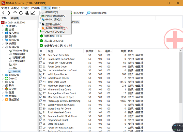Image resolution: width=183 pixels, height=132 pixels.
Task: Switch to the 收藏夹 tab
Action: pyautogui.click(x=14, y=18)
